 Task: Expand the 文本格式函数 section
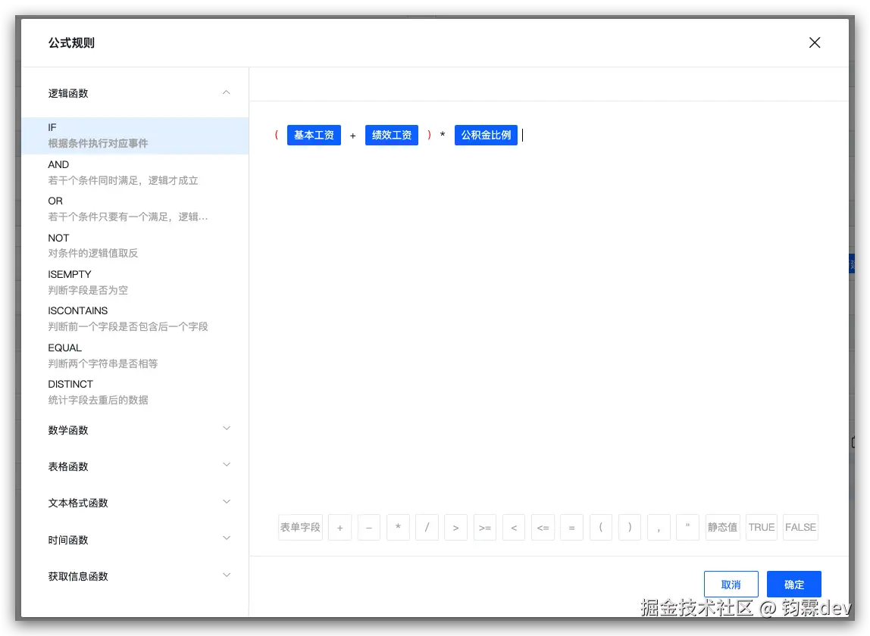tap(227, 502)
